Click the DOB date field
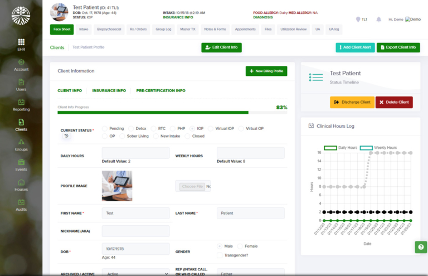 135,249
